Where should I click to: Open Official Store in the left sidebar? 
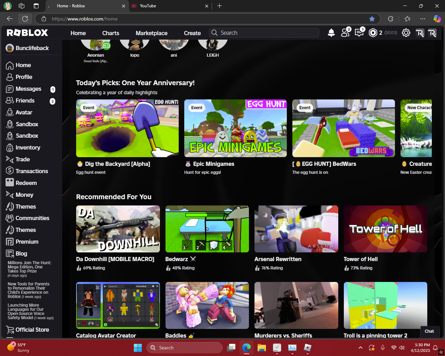(x=32, y=330)
